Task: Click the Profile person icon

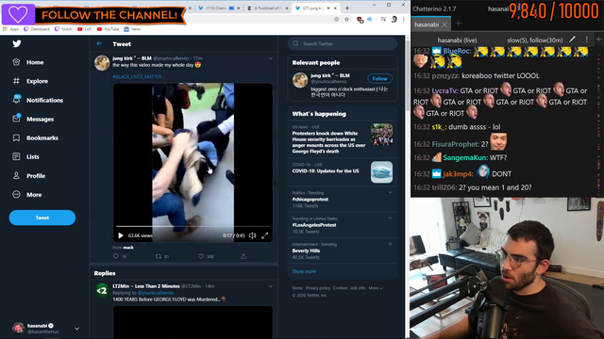Action: point(16,176)
